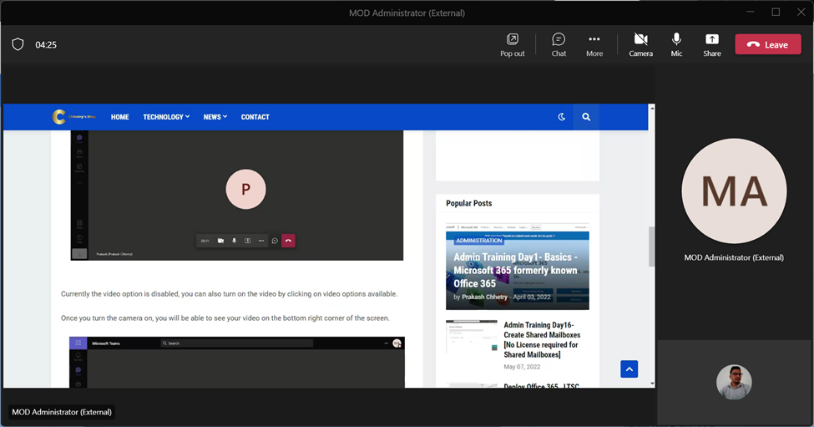Click the Day16 post thumbnail image
814x427 pixels.
[472, 337]
